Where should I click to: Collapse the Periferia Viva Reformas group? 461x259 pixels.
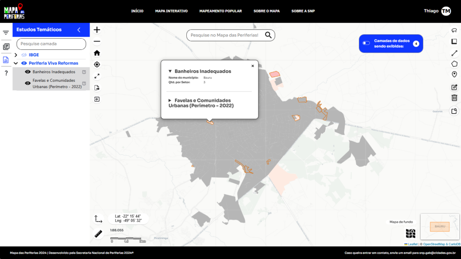(x=15, y=63)
